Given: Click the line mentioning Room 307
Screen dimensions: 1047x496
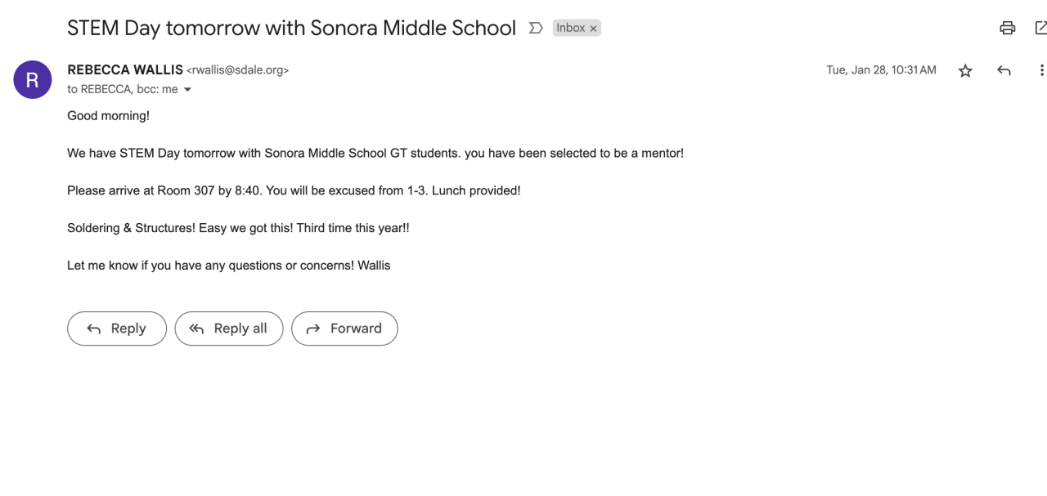Looking at the screenshot, I should 294,191.
